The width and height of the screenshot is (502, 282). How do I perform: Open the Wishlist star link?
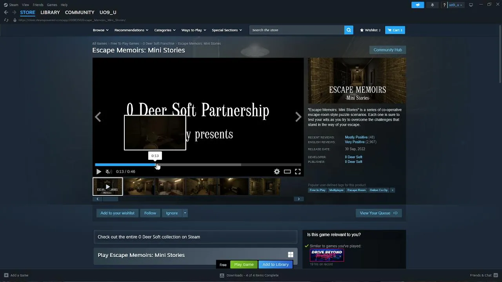pyautogui.click(x=370, y=30)
